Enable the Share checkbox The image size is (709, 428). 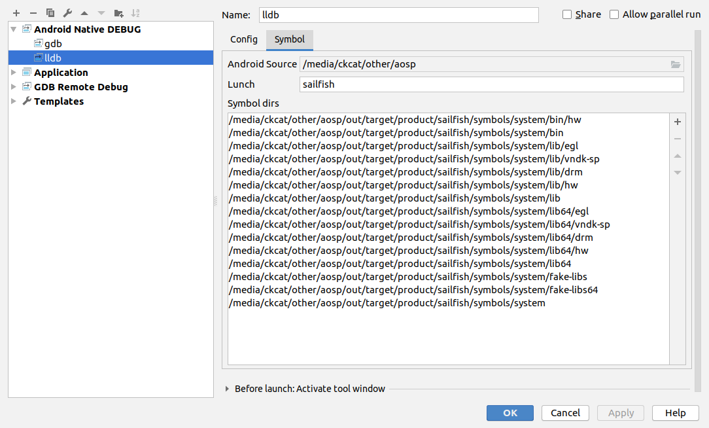567,14
